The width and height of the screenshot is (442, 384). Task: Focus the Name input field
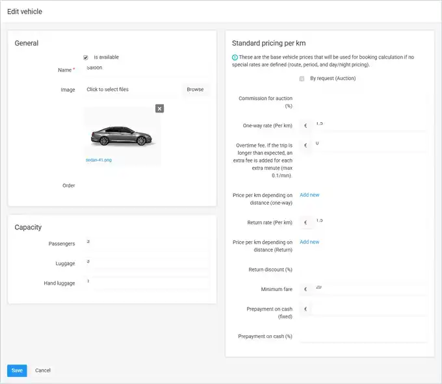click(147, 70)
